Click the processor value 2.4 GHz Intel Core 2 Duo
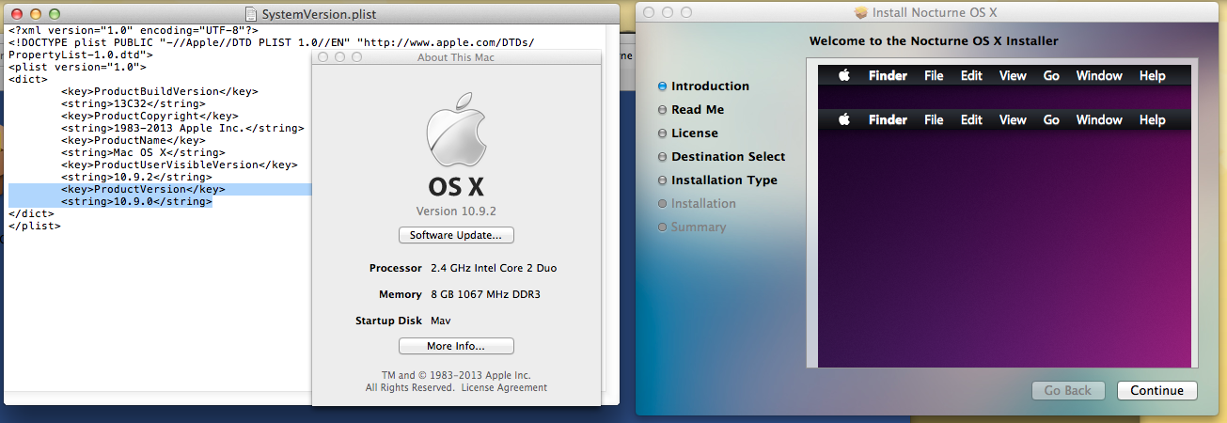 click(x=493, y=268)
